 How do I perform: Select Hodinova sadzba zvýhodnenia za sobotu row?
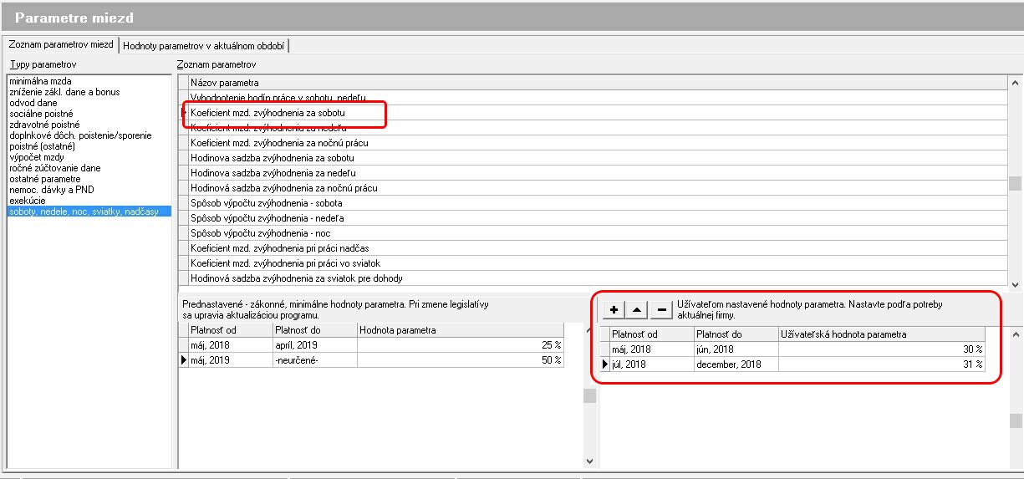[598, 158]
